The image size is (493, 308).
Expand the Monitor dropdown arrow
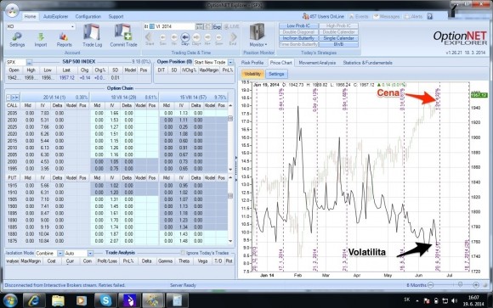(x=266, y=45)
